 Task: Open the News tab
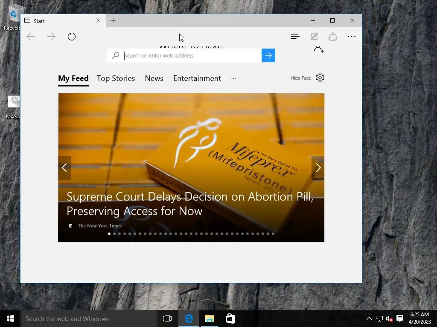tap(154, 78)
